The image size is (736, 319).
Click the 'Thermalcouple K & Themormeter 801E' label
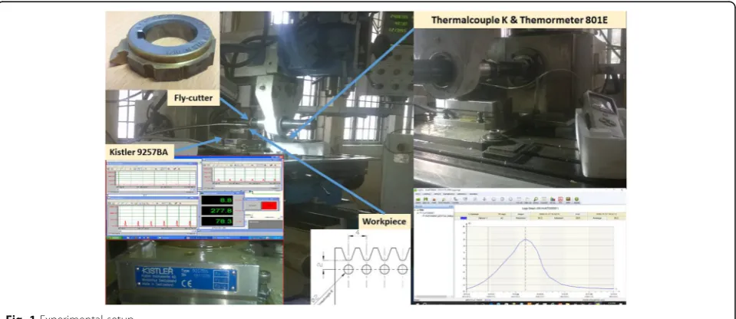coord(520,20)
